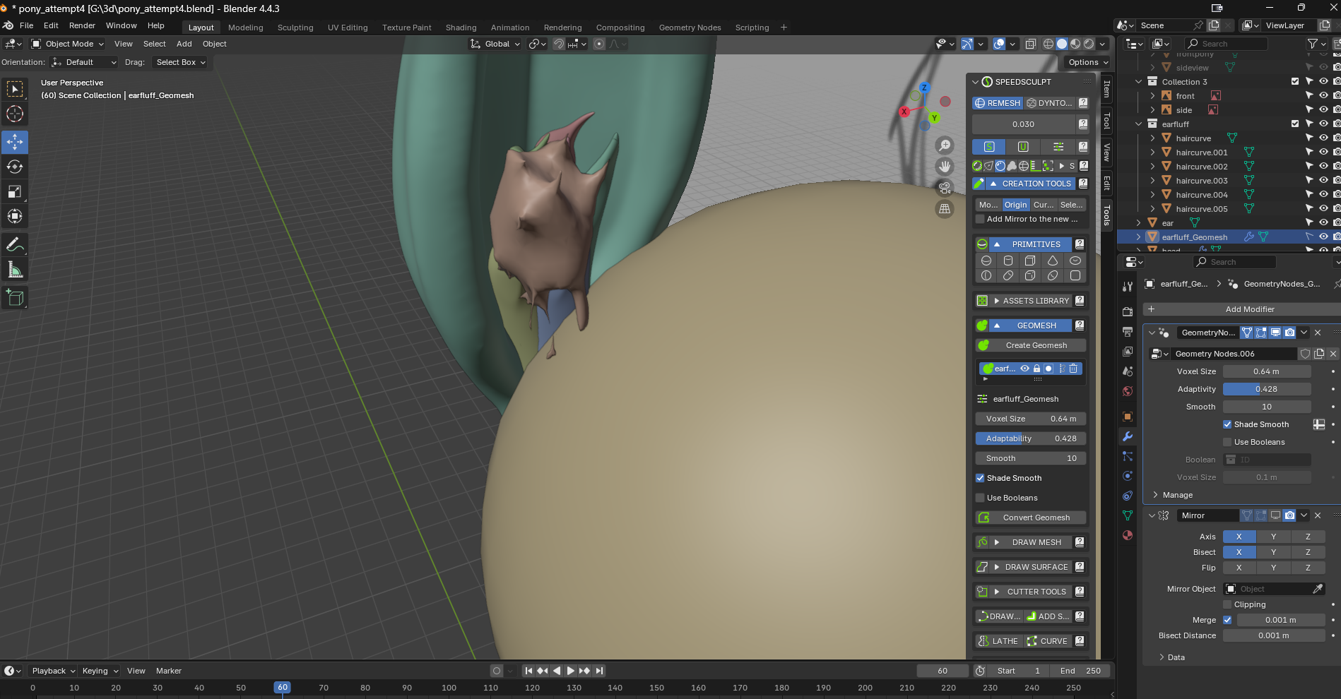Screen dimensions: 1341x699
Task: Enable Add Mirror to the new checkbox
Action: pyautogui.click(x=980, y=219)
